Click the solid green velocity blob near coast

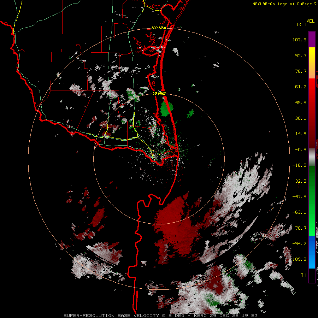(166, 109)
